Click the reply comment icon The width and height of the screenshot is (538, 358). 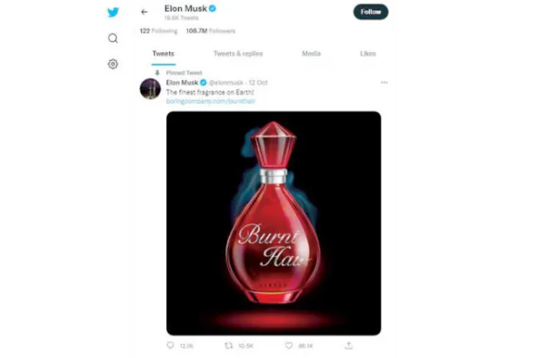tap(171, 345)
